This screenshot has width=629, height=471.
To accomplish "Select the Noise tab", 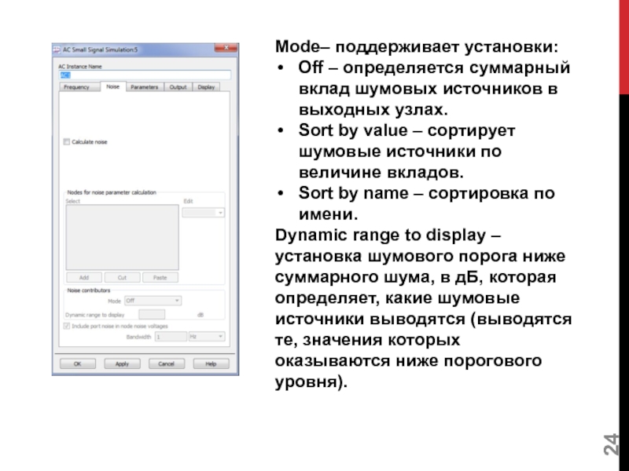I will (x=112, y=86).
